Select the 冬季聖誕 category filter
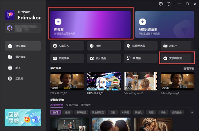 pos(81,112)
